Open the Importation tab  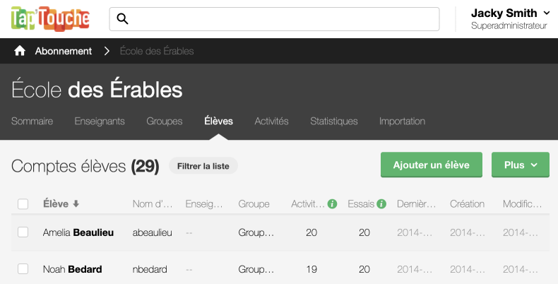coord(402,121)
